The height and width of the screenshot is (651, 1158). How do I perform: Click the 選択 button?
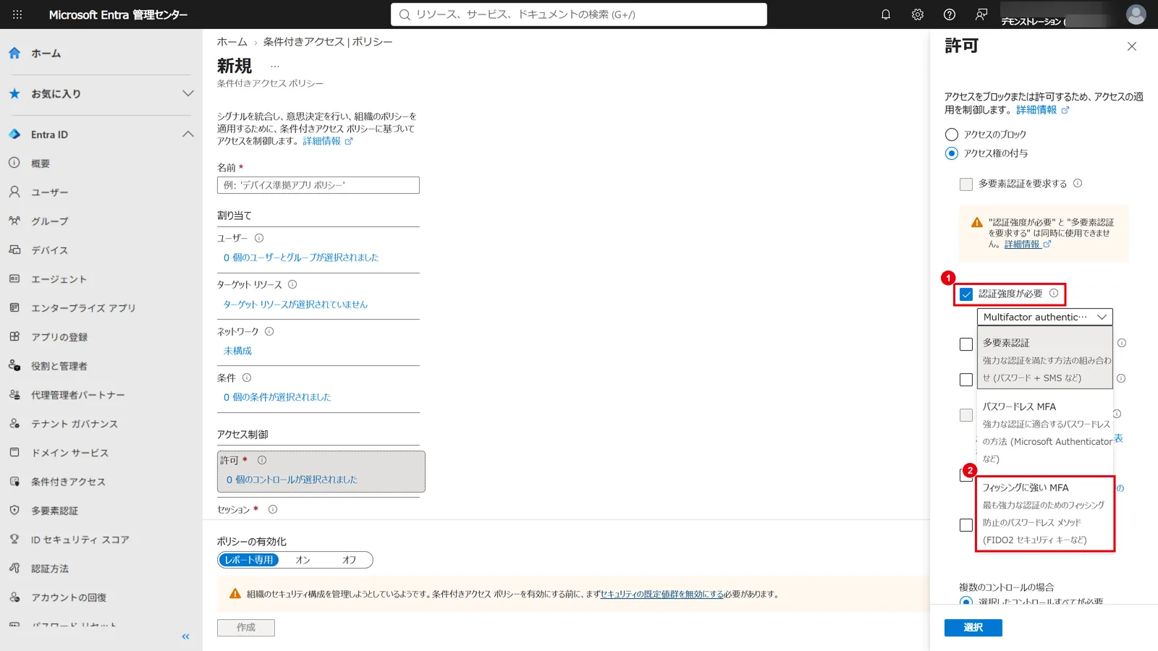973,628
